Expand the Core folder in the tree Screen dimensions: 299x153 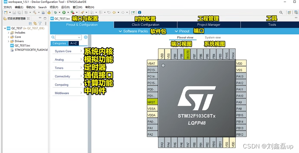[8, 37]
